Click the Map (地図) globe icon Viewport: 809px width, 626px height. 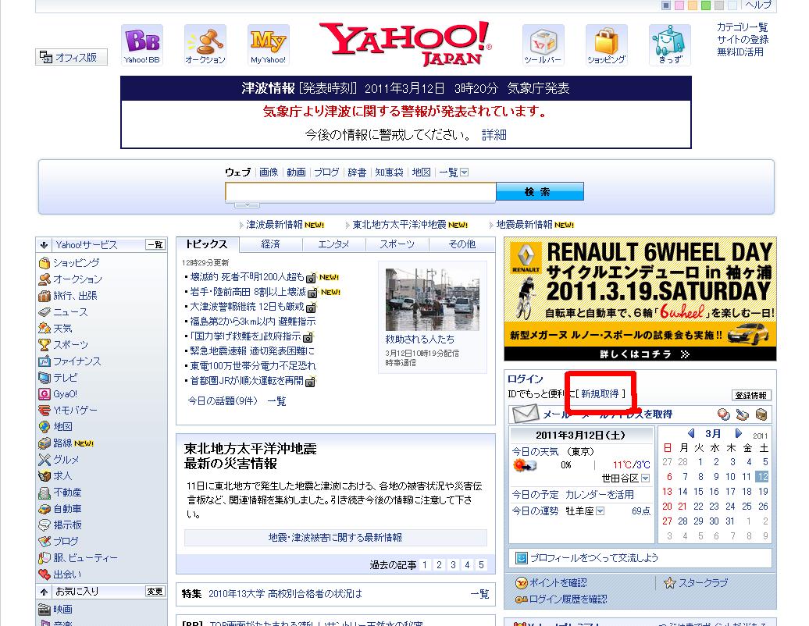[45, 427]
